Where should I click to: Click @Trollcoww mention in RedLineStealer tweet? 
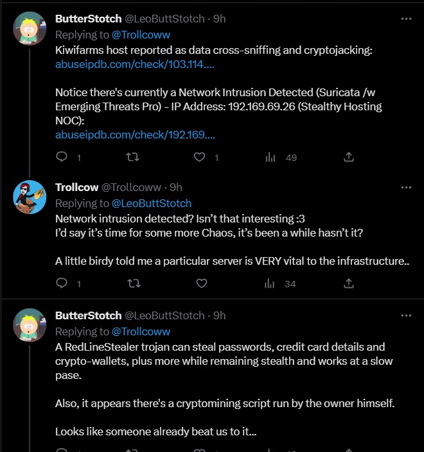click(141, 331)
